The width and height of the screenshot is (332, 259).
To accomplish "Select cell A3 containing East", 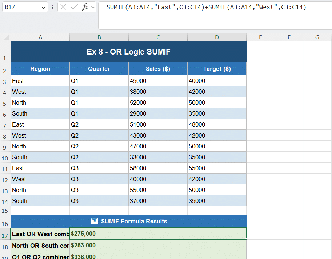I will pos(40,81).
